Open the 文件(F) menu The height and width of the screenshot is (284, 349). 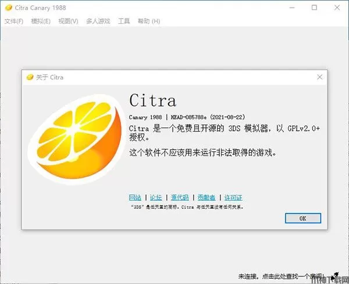pyautogui.click(x=14, y=21)
